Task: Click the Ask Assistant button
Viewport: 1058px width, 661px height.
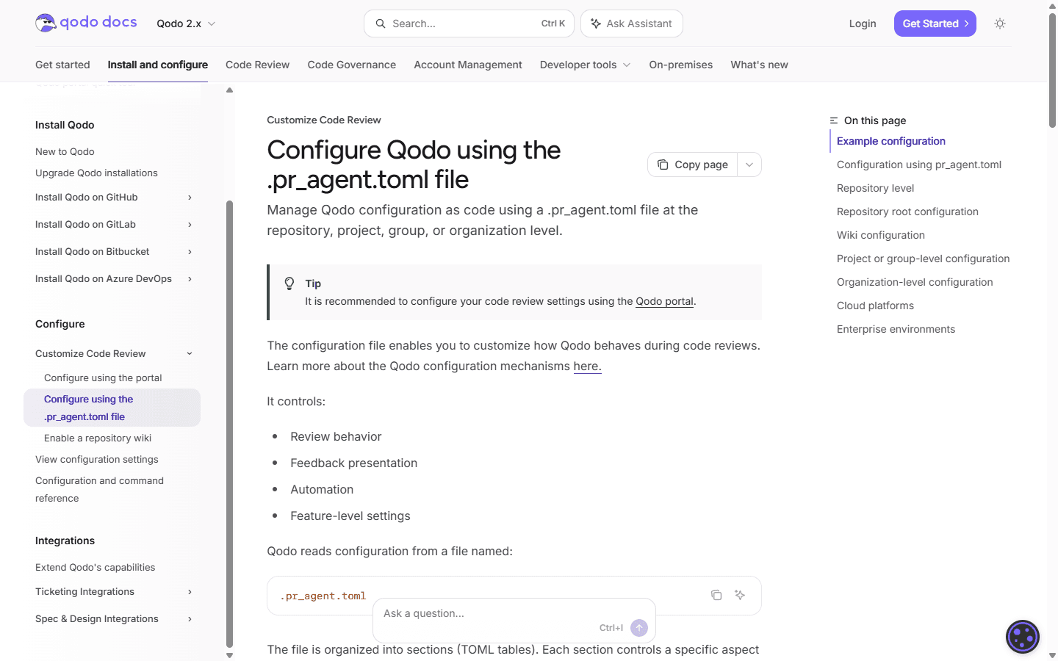Action: click(632, 24)
